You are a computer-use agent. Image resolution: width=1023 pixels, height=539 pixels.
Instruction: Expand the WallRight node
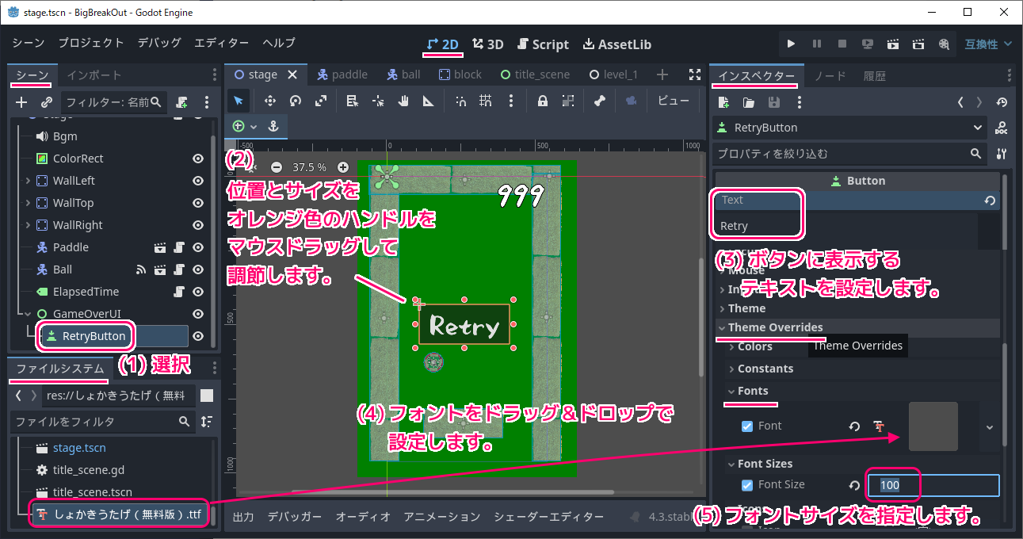28,225
